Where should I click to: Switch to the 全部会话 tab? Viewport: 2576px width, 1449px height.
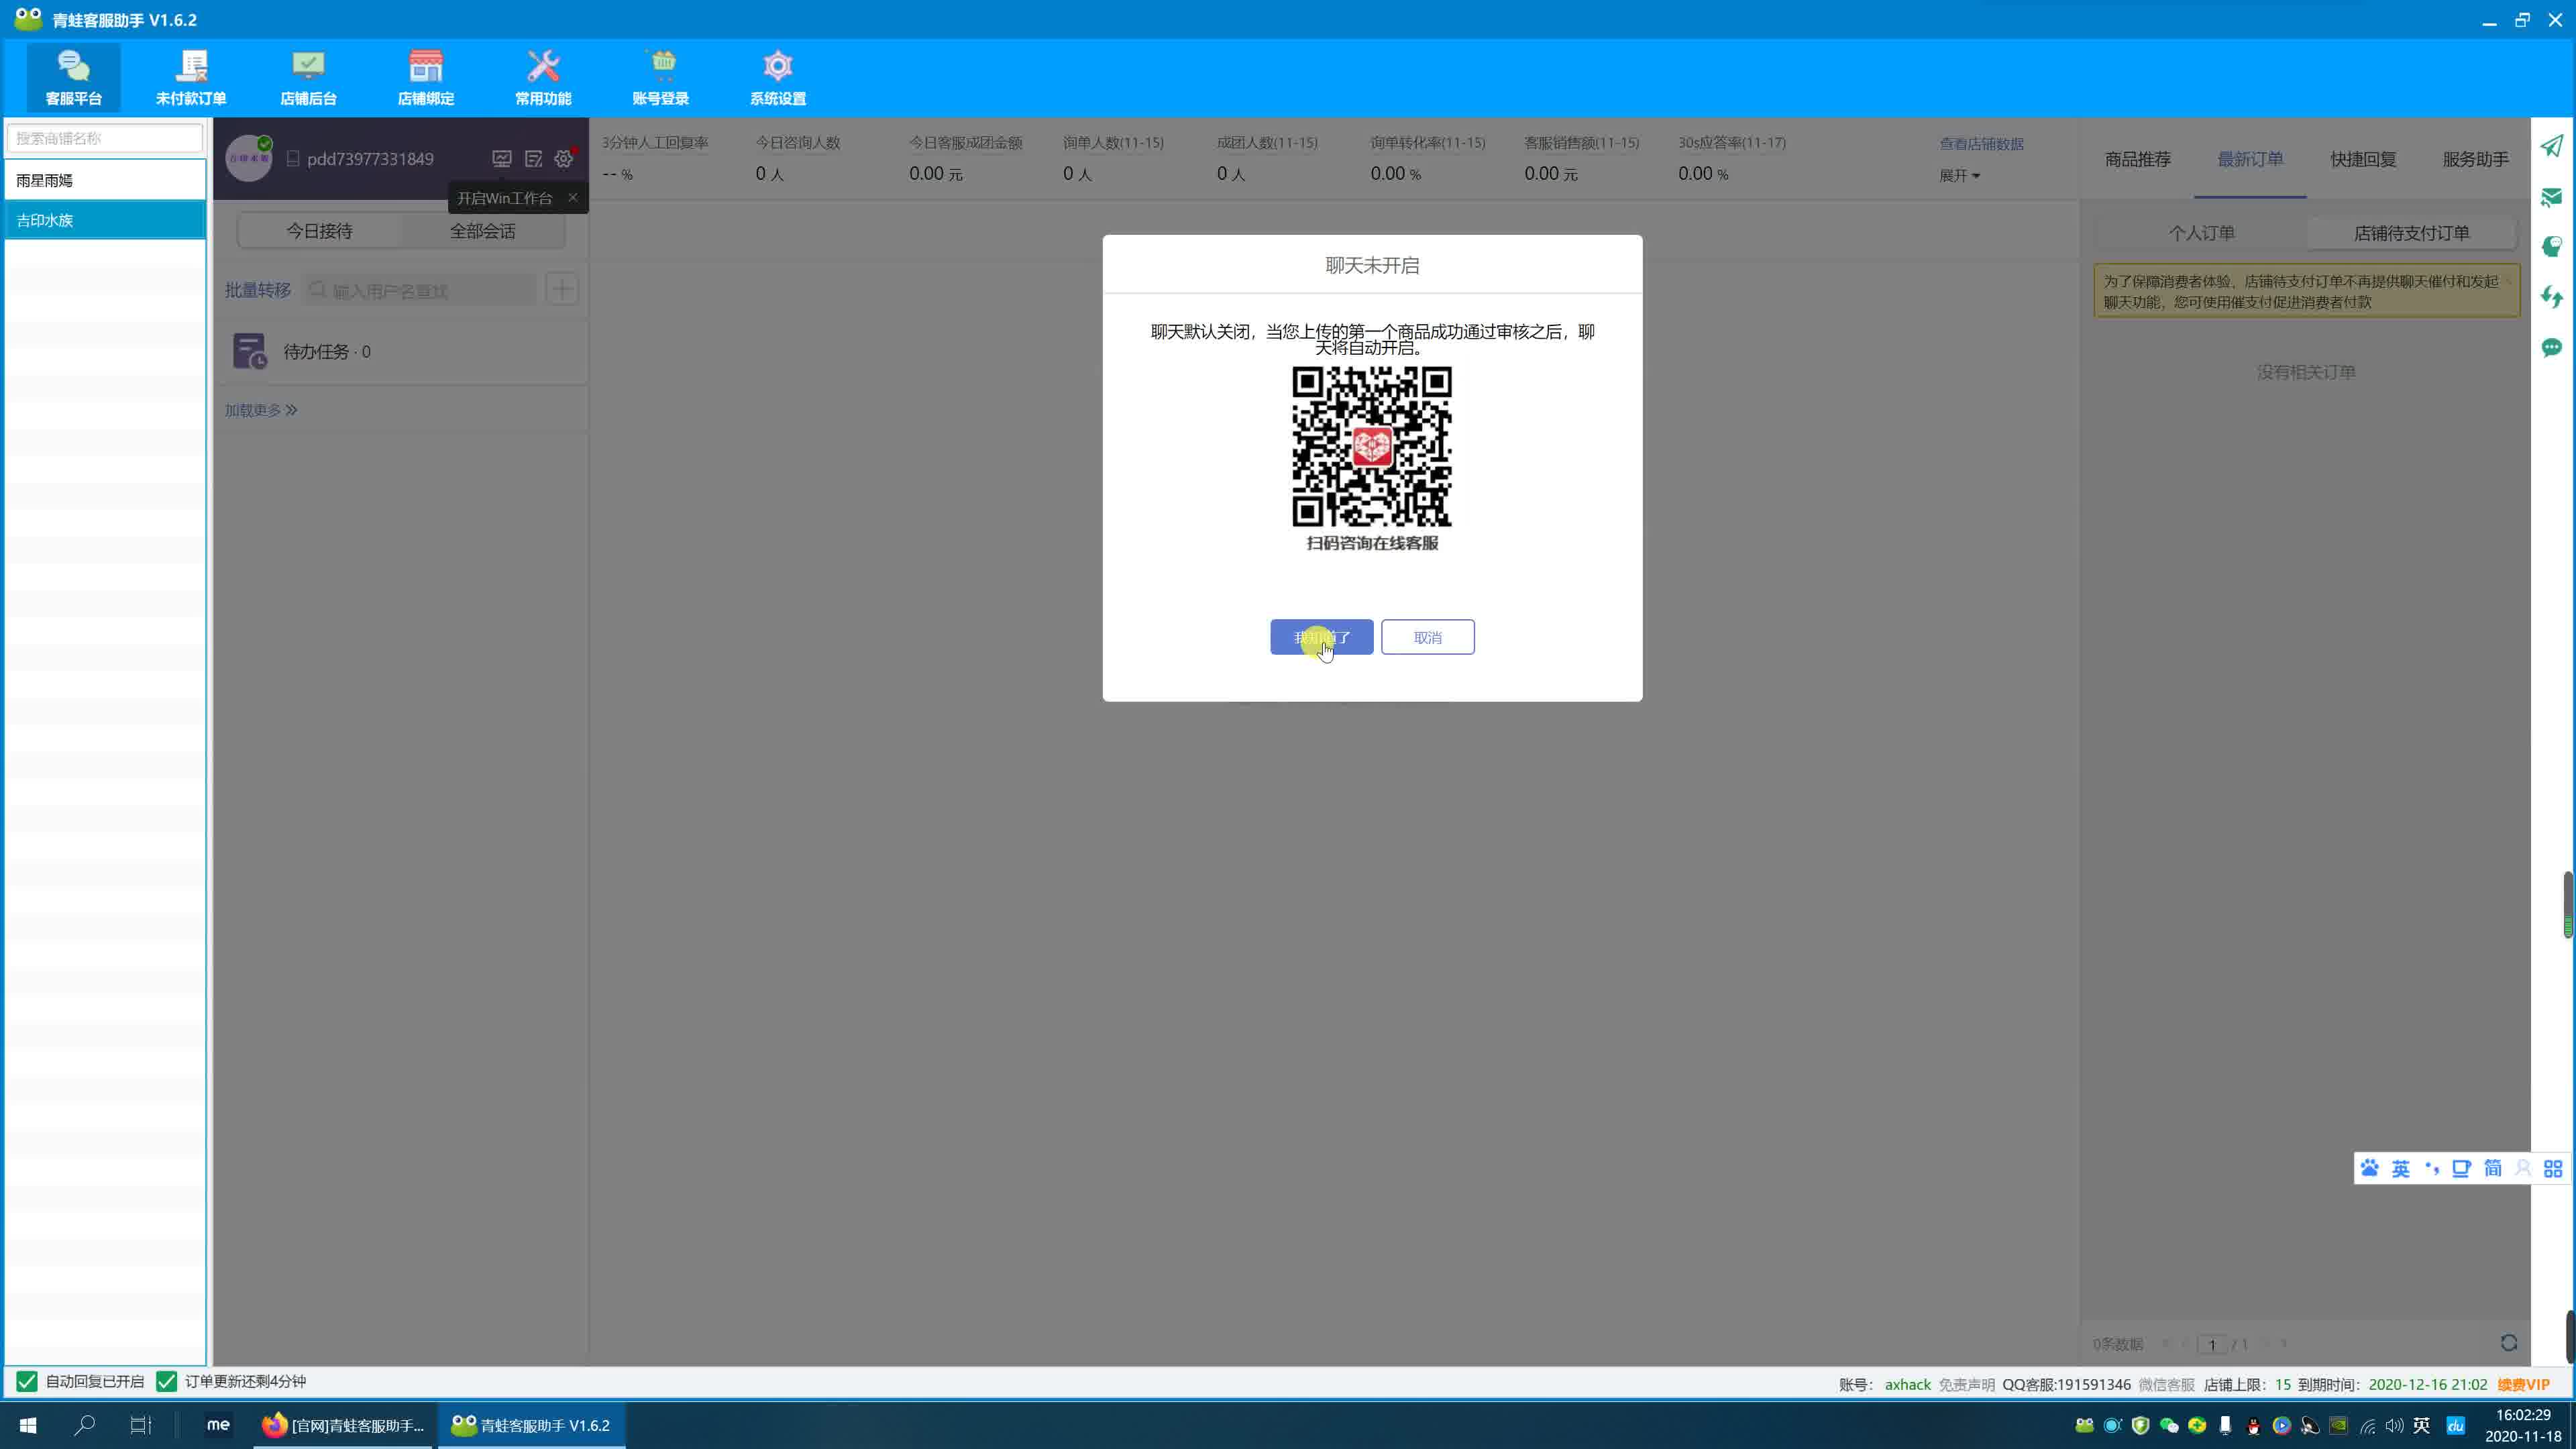(482, 231)
